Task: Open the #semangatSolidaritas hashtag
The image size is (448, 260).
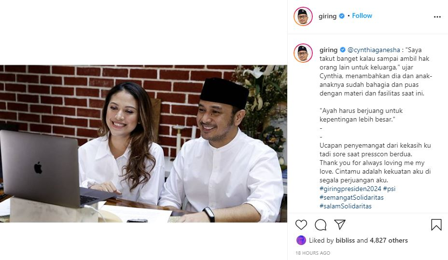Action: (x=351, y=197)
